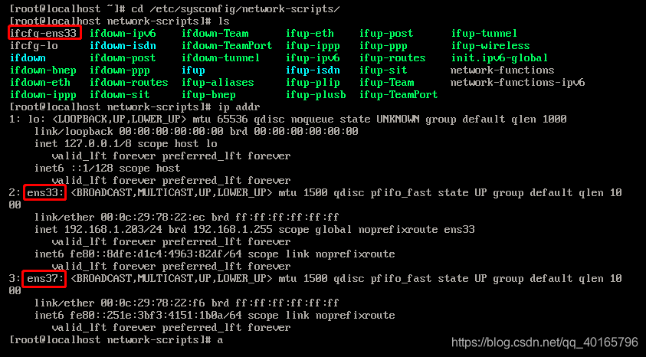Select the ifdown-TeamPort script name
Viewport: 646px width, 357px height.
227,46
